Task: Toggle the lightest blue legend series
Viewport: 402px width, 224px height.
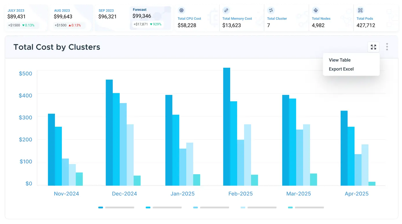Action: pyautogui.click(x=243, y=208)
